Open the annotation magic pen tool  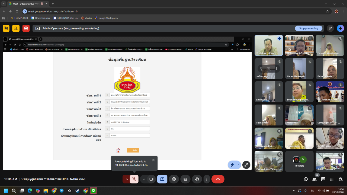pos(330,28)
